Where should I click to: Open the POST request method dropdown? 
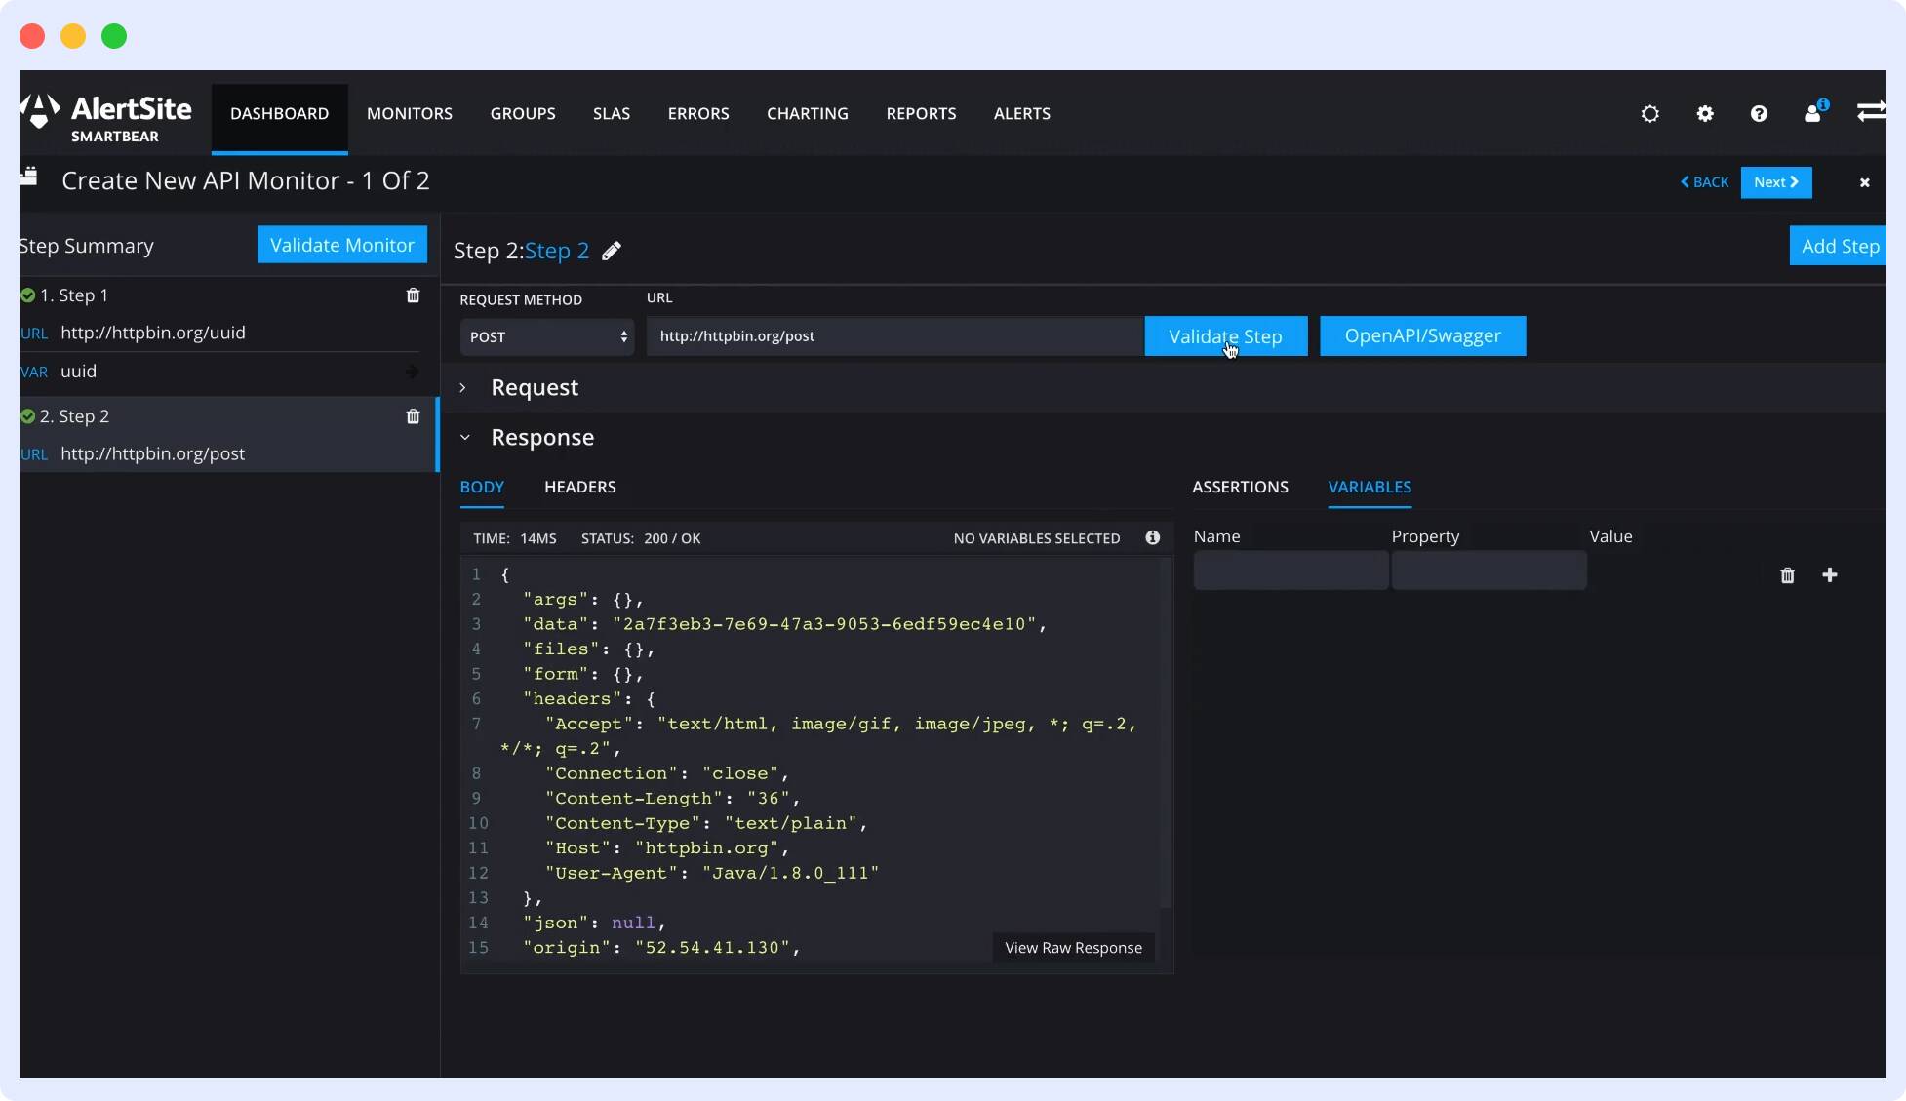pos(546,336)
